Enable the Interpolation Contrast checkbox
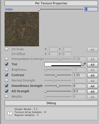This screenshot has height=124, width=99. (6, 59)
